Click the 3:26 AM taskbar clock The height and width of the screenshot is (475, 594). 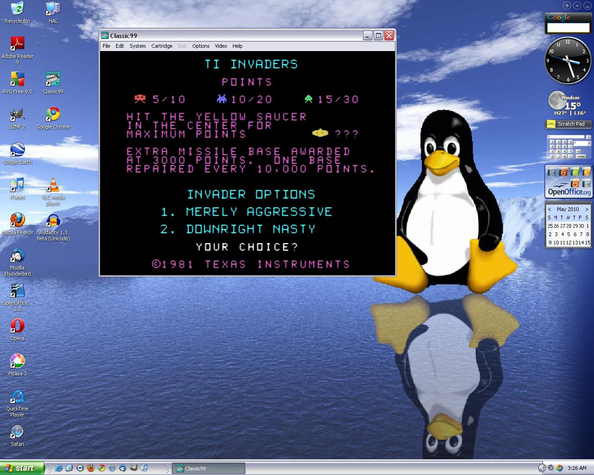pos(577,468)
